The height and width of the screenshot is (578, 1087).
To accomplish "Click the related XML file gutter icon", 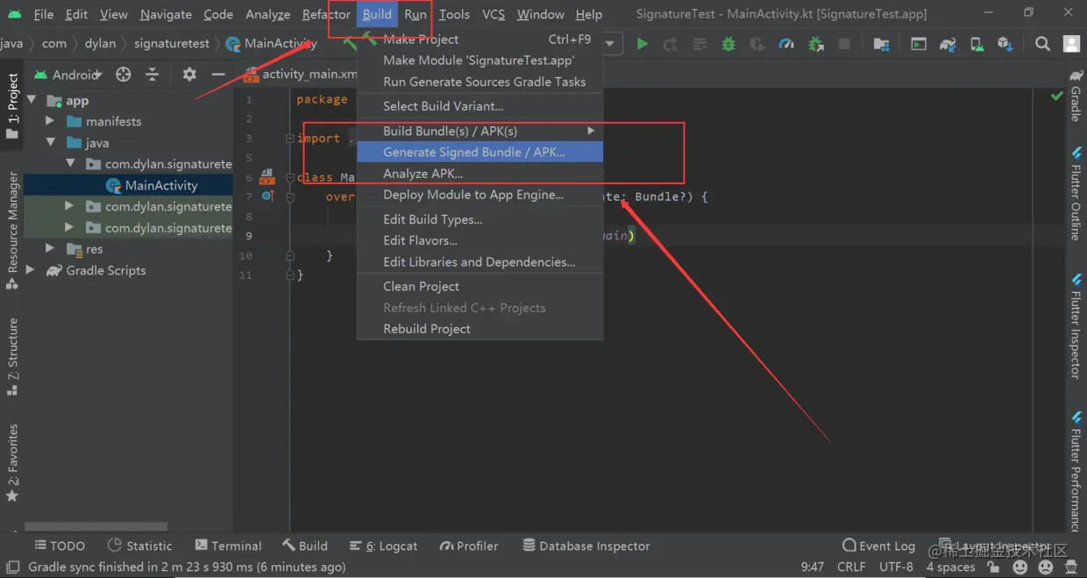I will pos(267,177).
